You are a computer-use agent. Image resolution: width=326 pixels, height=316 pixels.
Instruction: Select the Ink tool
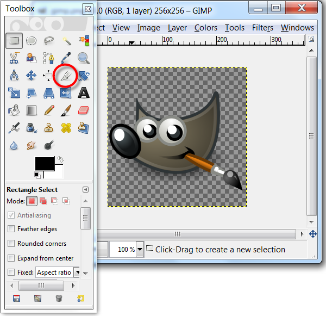(32, 128)
